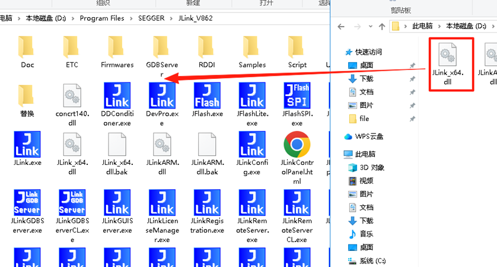Select JLinkGDBServer.exe icon
Viewport: 497px width, 267px height.
(x=27, y=203)
